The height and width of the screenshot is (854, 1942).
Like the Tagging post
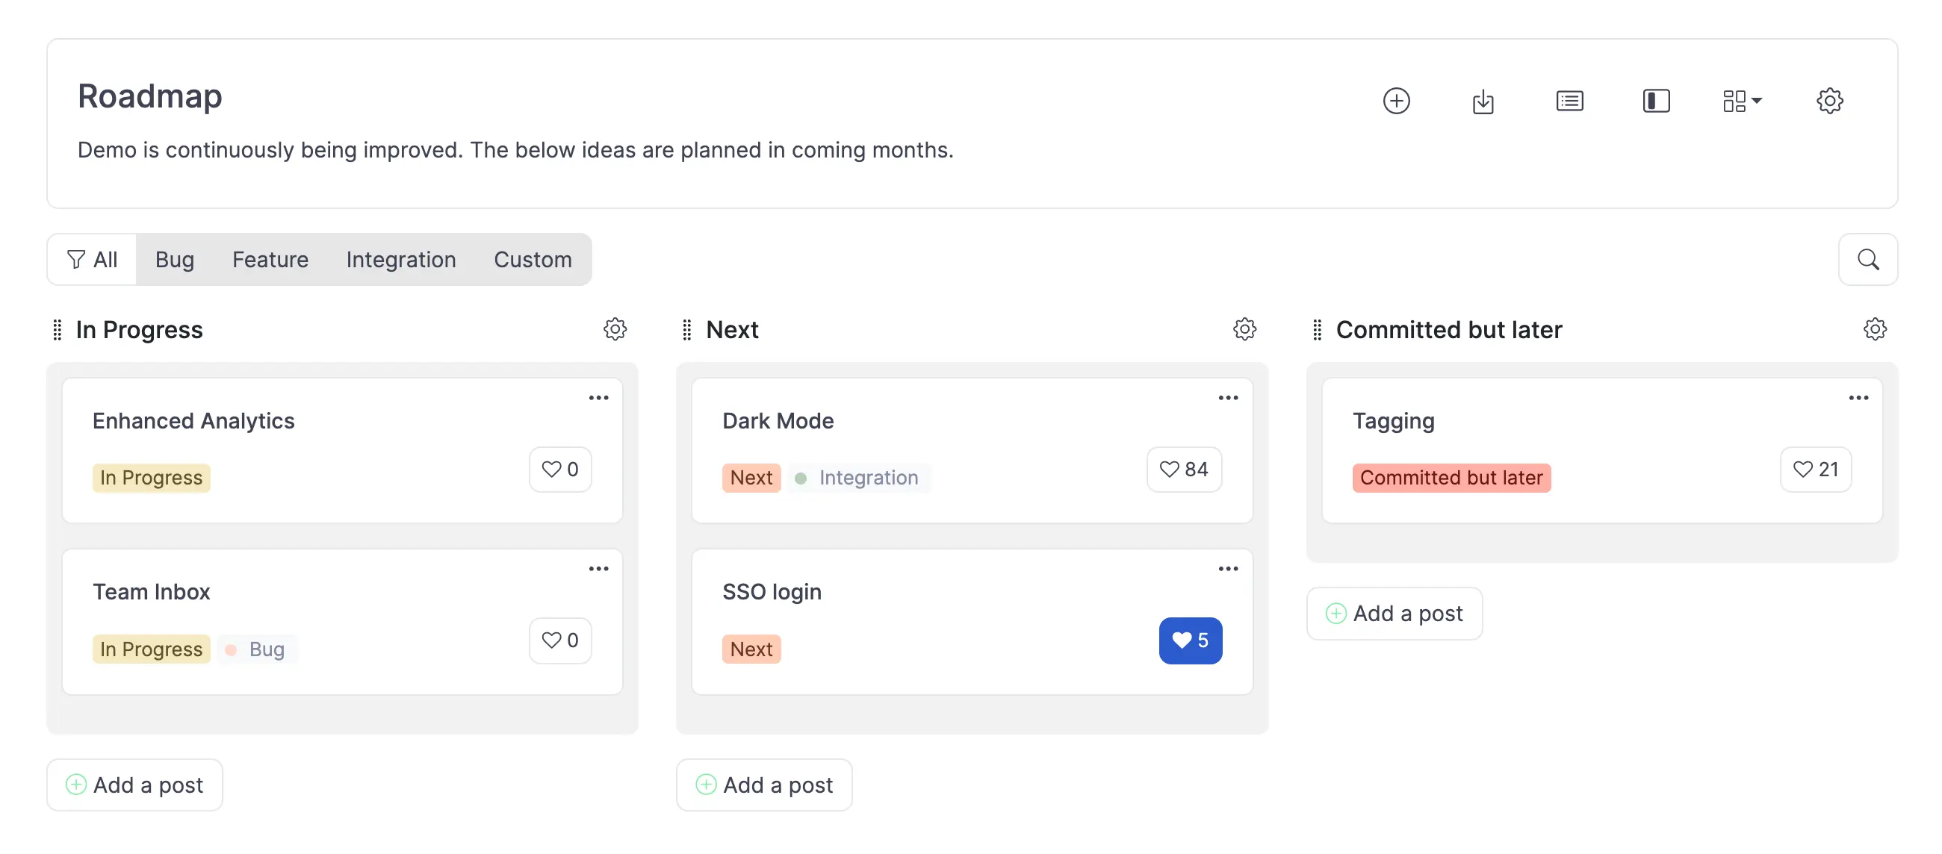click(x=1814, y=470)
